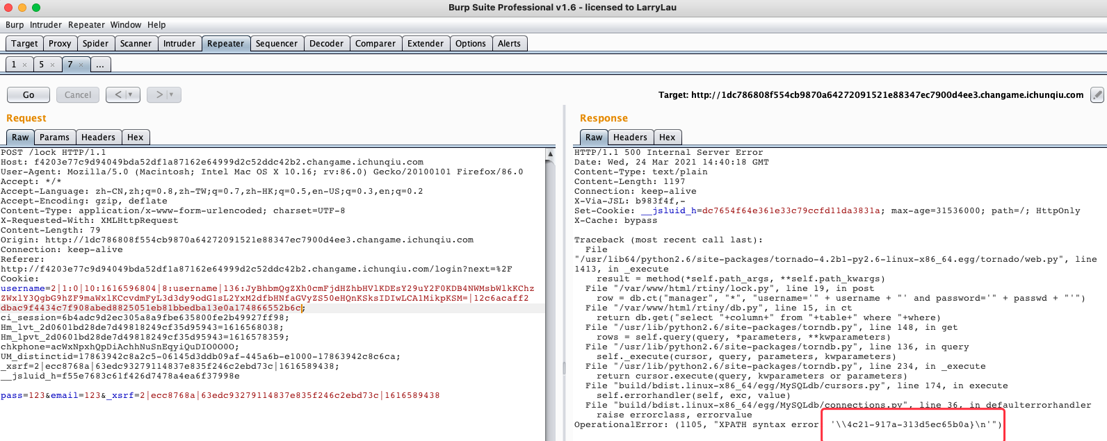Close the Burp Suite window
This screenshot has width=1107, height=441.
coord(8,8)
